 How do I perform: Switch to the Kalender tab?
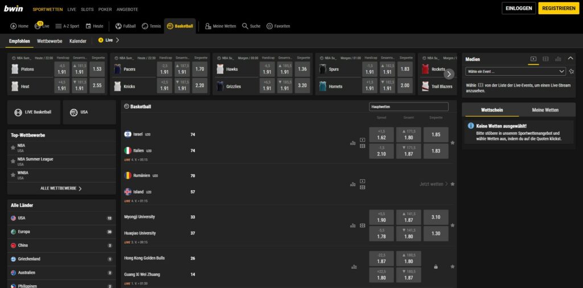tap(77, 41)
